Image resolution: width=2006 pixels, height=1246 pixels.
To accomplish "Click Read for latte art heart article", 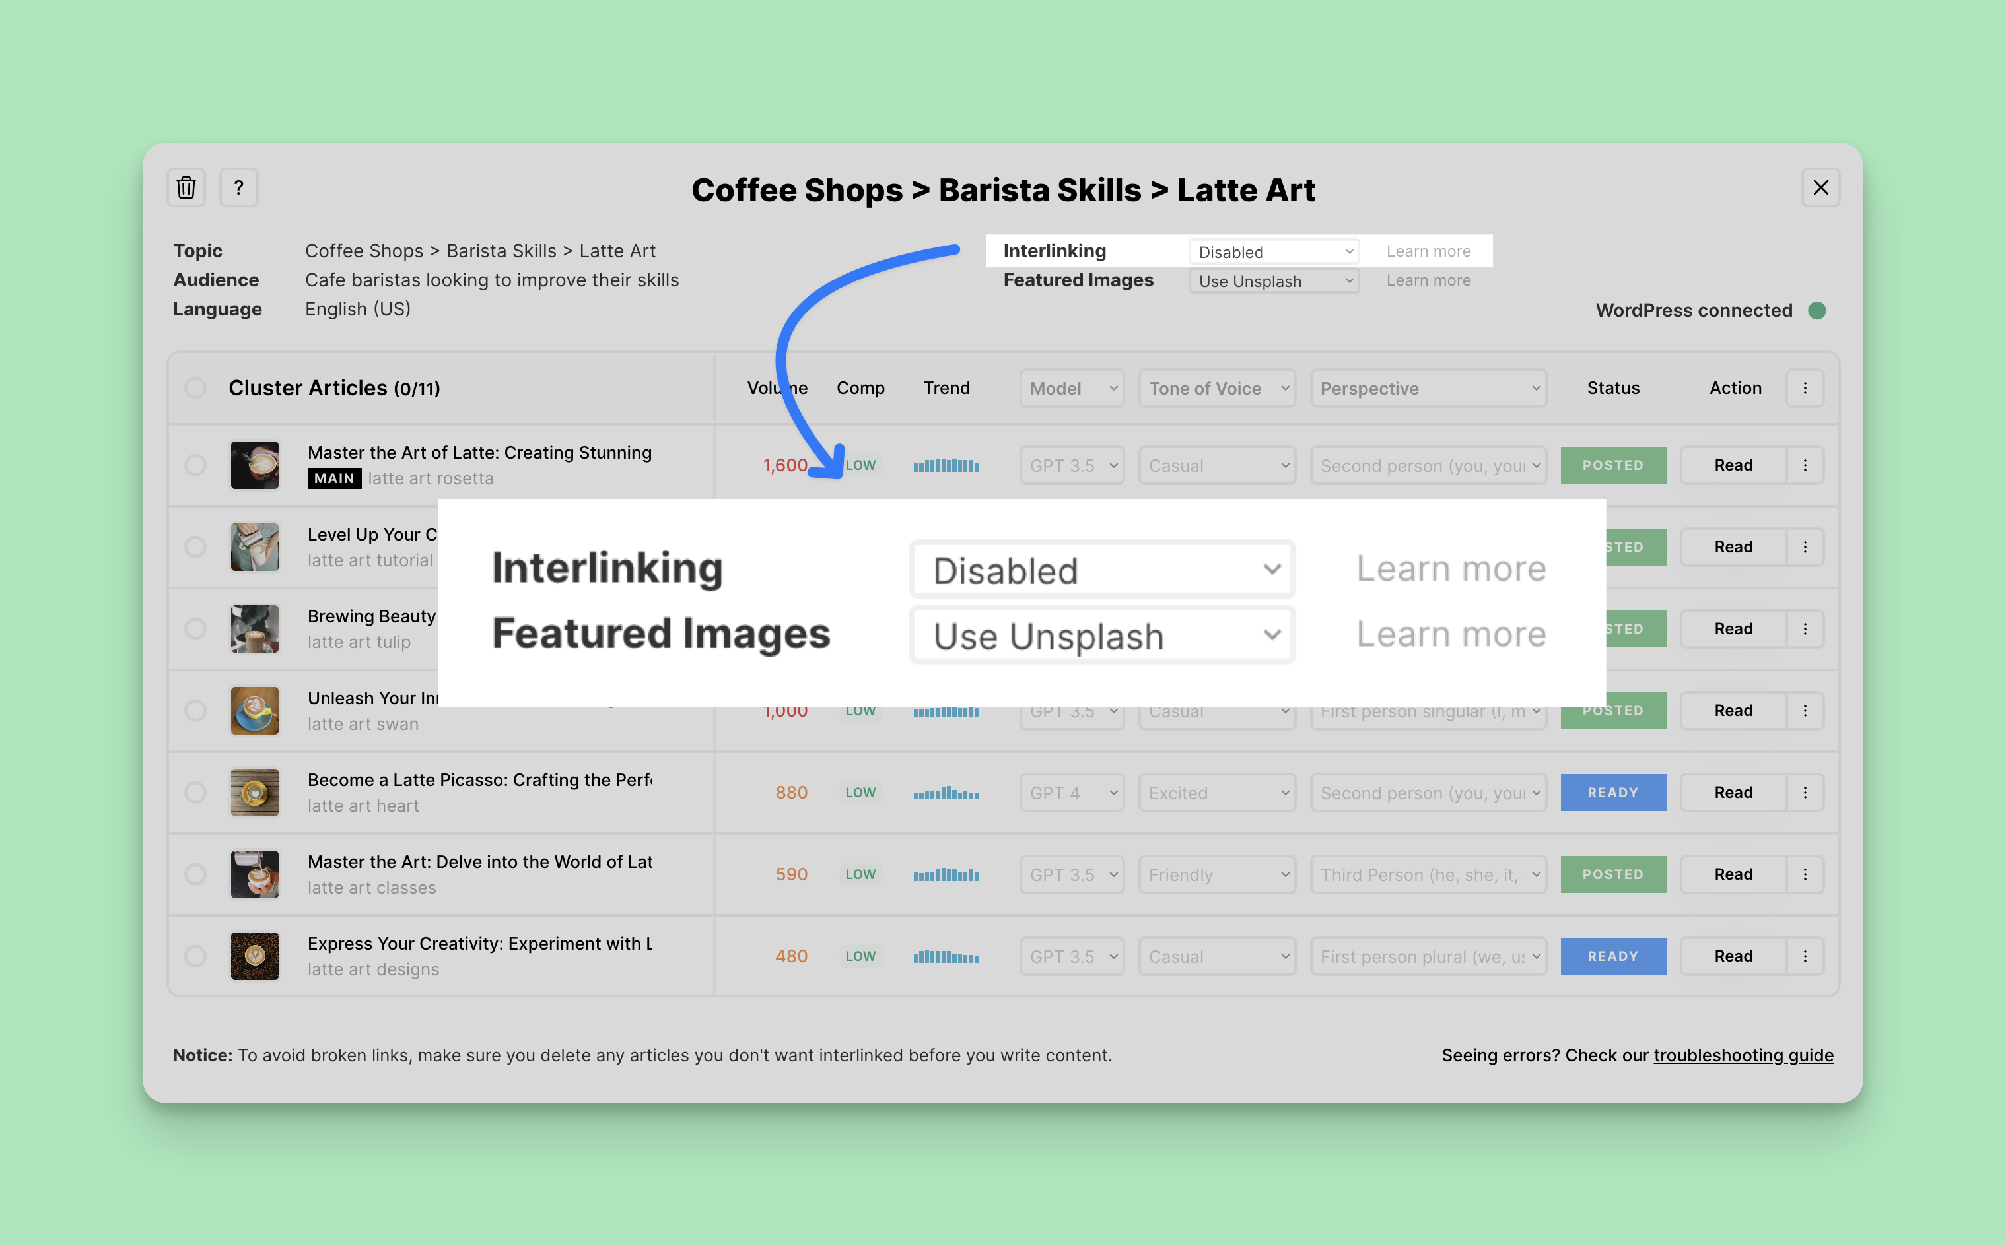I will (x=1733, y=793).
